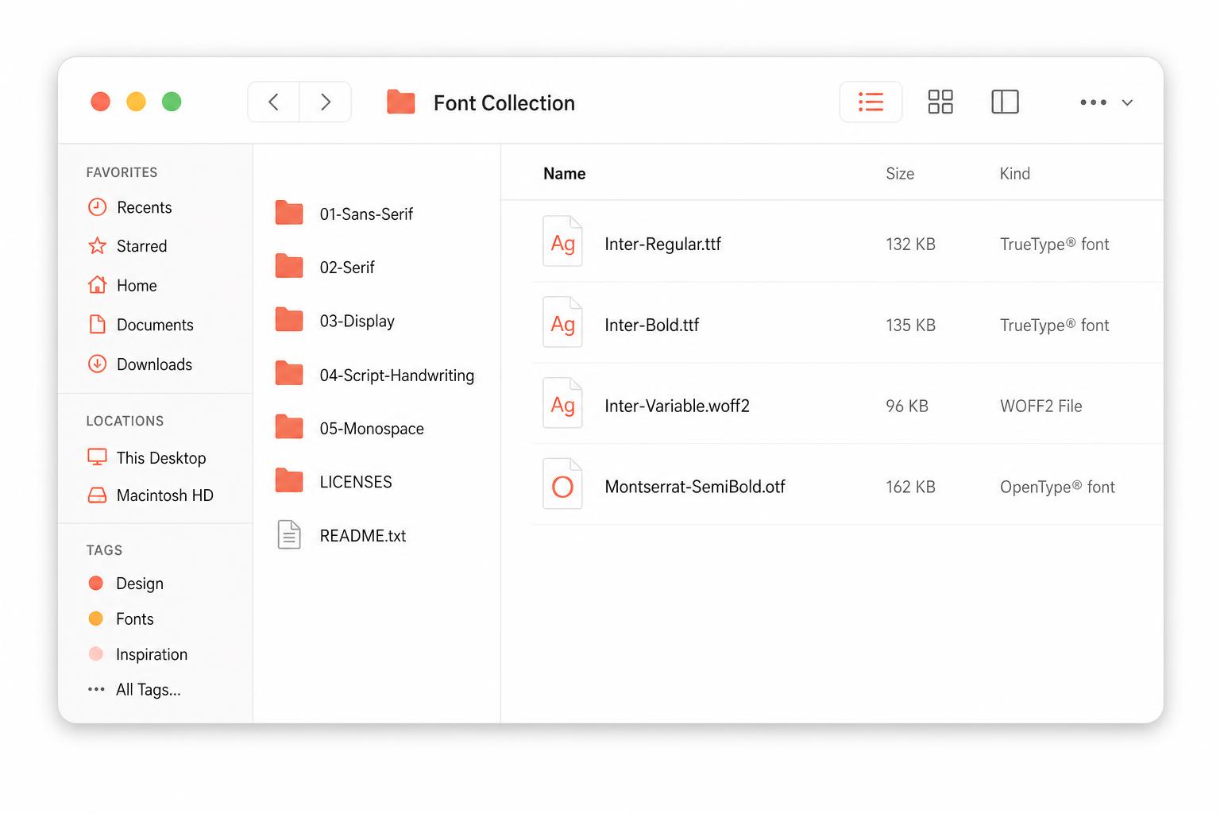This screenshot has width=1220, height=813.
Task: Open the more options ellipsis menu
Action: [x=1093, y=102]
